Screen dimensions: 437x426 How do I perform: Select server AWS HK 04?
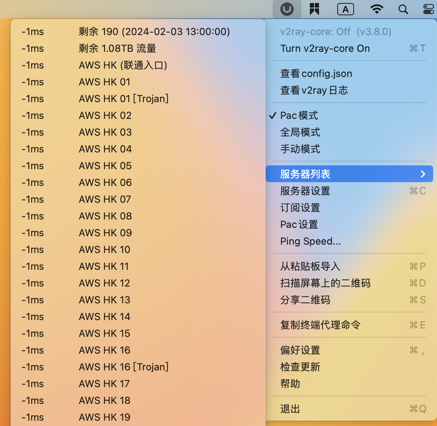click(x=138, y=149)
